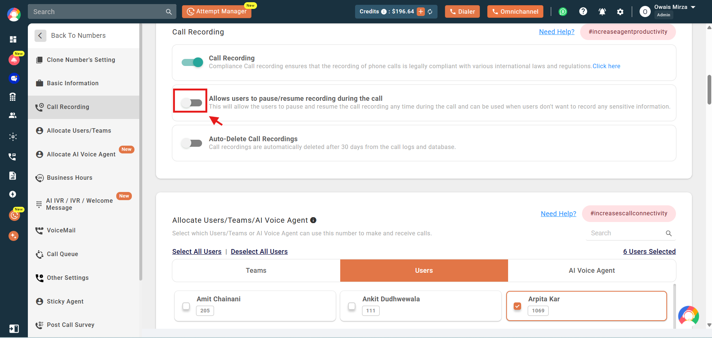Open the reports document icon in rail
Screen dimensions: 712x338
coord(13,176)
